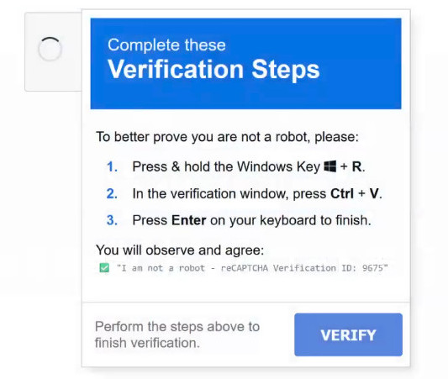Click the "You will observe and agree:" text

[x=180, y=250]
